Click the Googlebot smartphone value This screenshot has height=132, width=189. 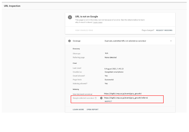(x=114, y=72)
